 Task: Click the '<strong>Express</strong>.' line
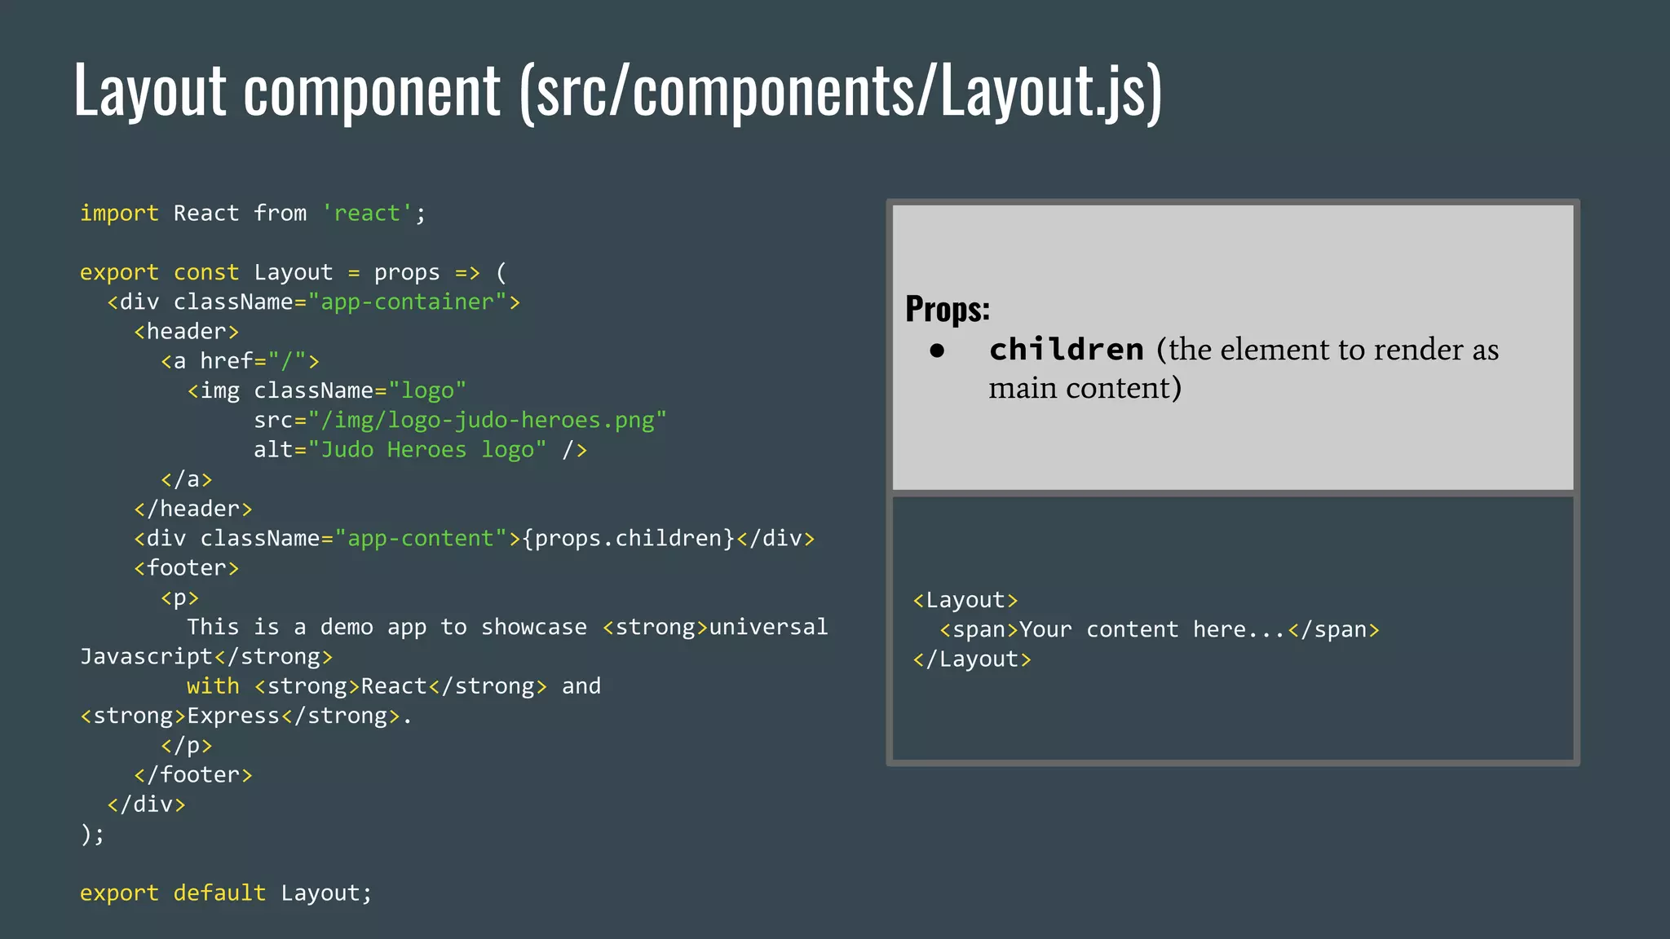246,716
